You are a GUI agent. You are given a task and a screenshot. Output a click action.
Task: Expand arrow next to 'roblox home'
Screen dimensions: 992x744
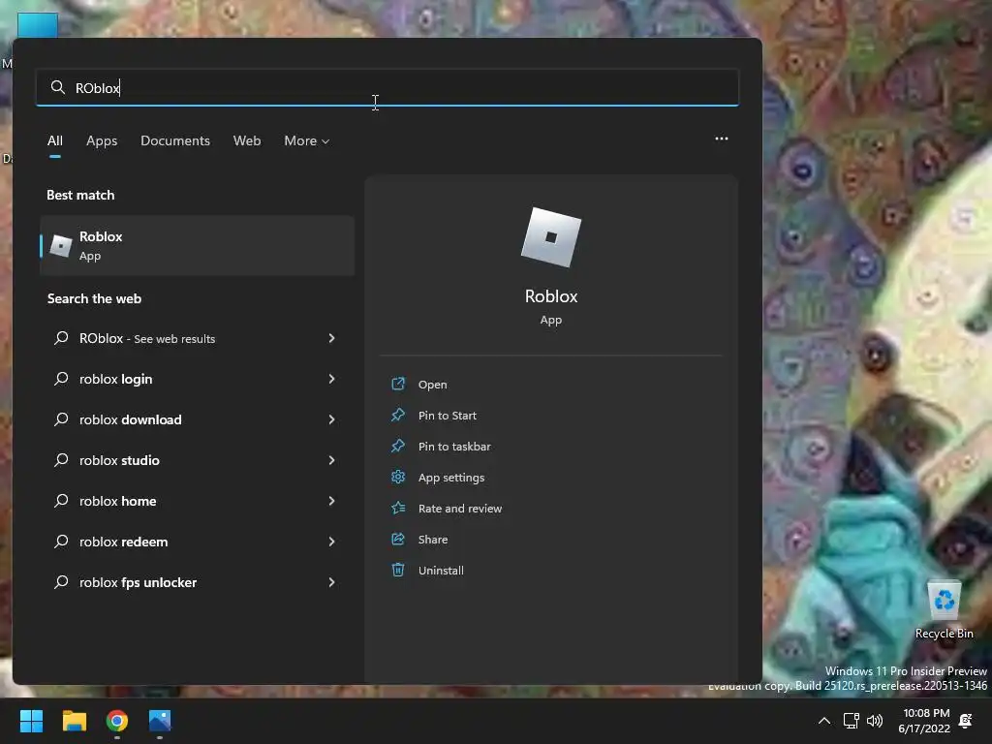pos(331,501)
